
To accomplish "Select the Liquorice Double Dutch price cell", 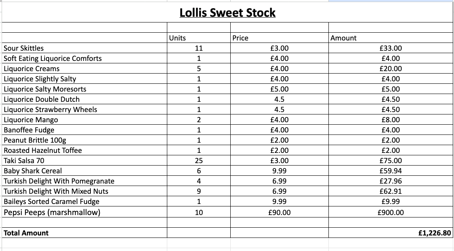I will [x=279, y=99].
